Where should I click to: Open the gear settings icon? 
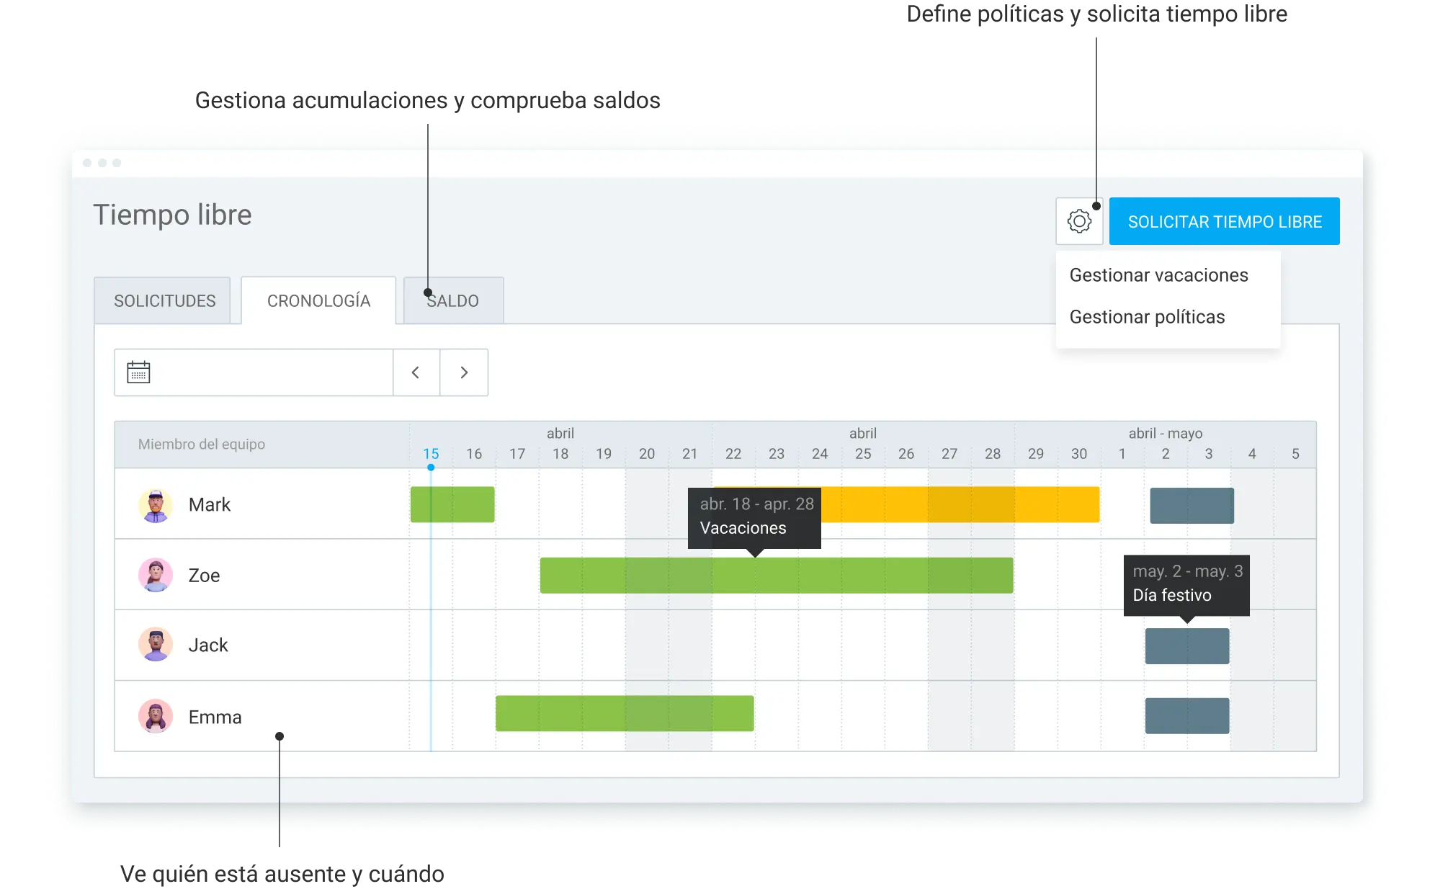pyautogui.click(x=1078, y=221)
